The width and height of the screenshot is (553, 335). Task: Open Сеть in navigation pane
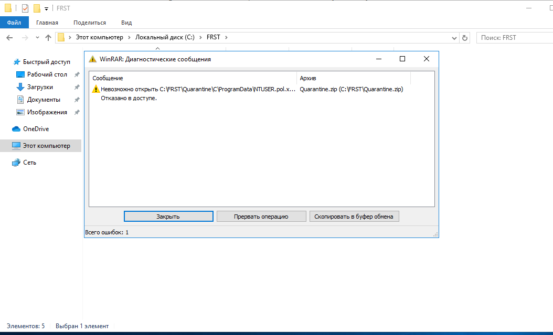tap(29, 163)
